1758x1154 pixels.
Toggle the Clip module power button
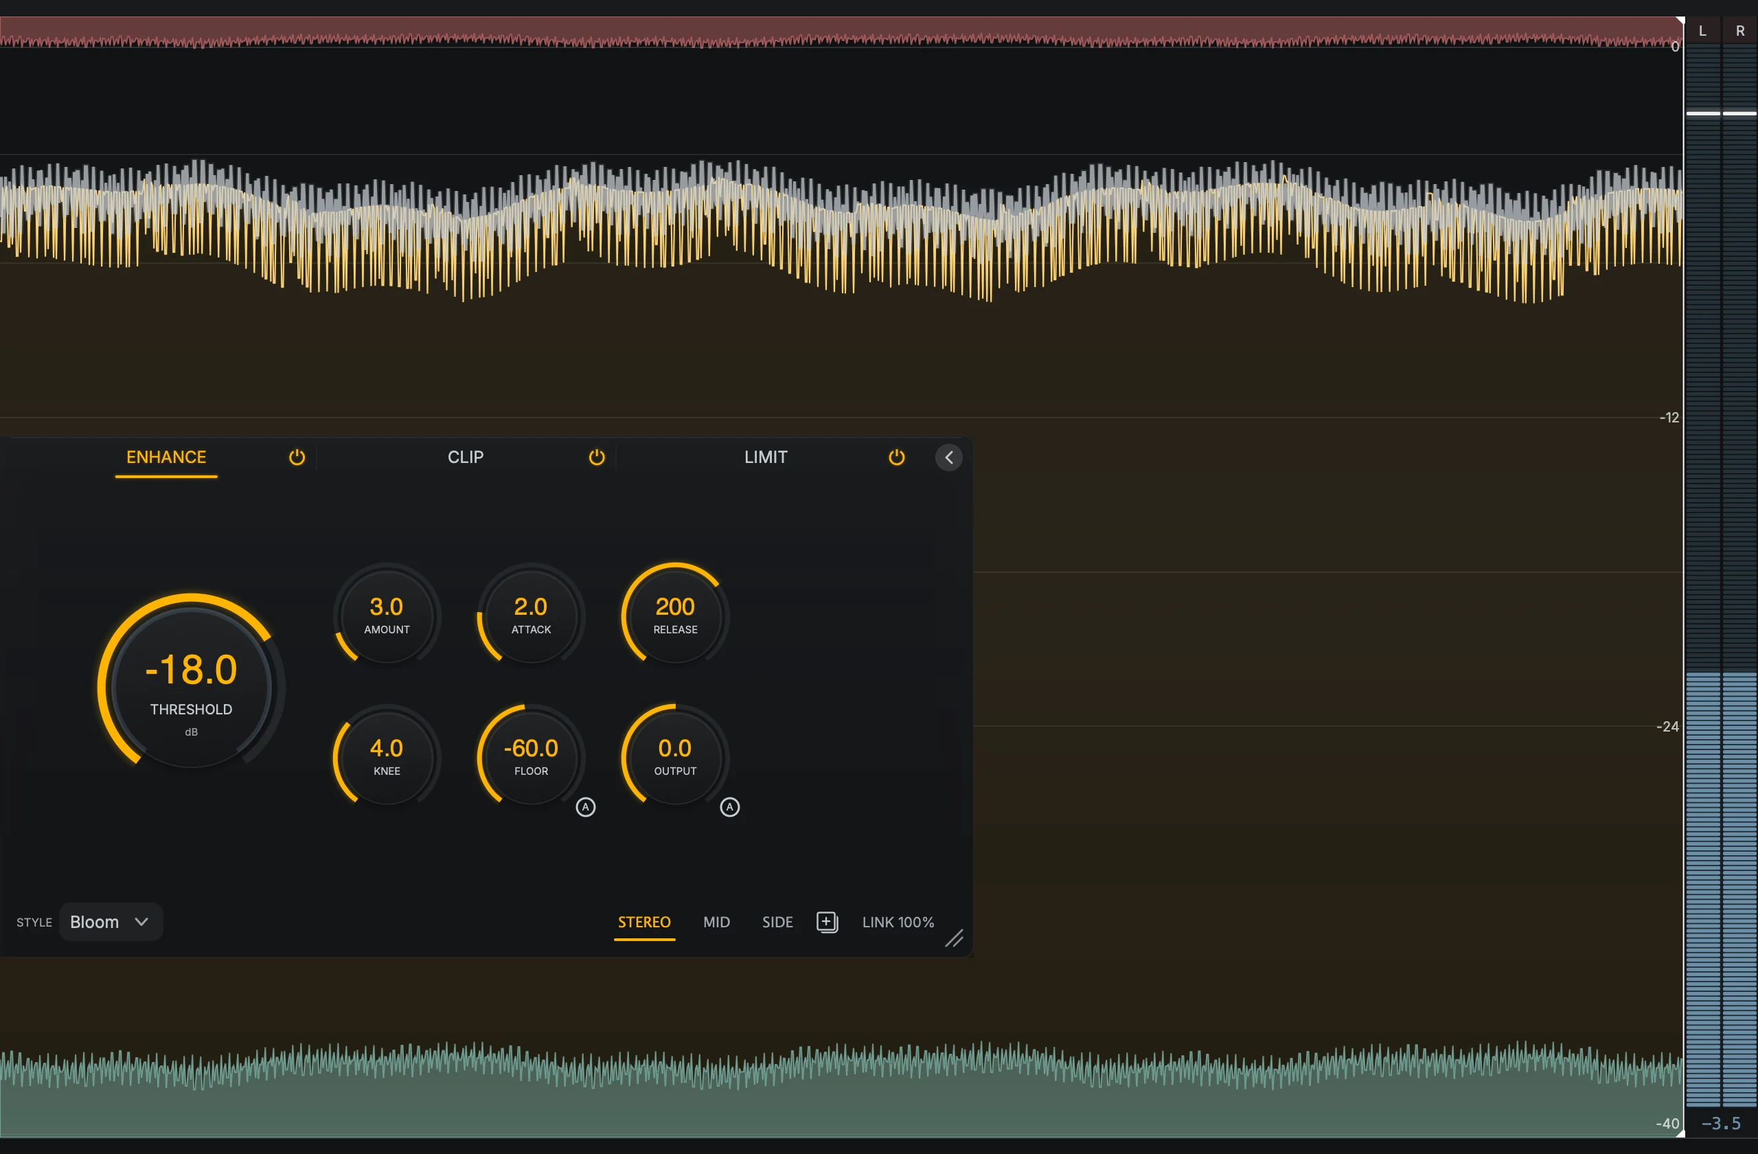tap(597, 457)
